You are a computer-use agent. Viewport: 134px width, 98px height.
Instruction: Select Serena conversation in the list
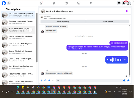click(18, 52)
